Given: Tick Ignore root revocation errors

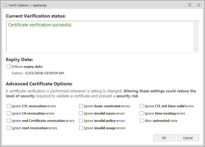Looking at the screenshot, I should coord(9,128).
